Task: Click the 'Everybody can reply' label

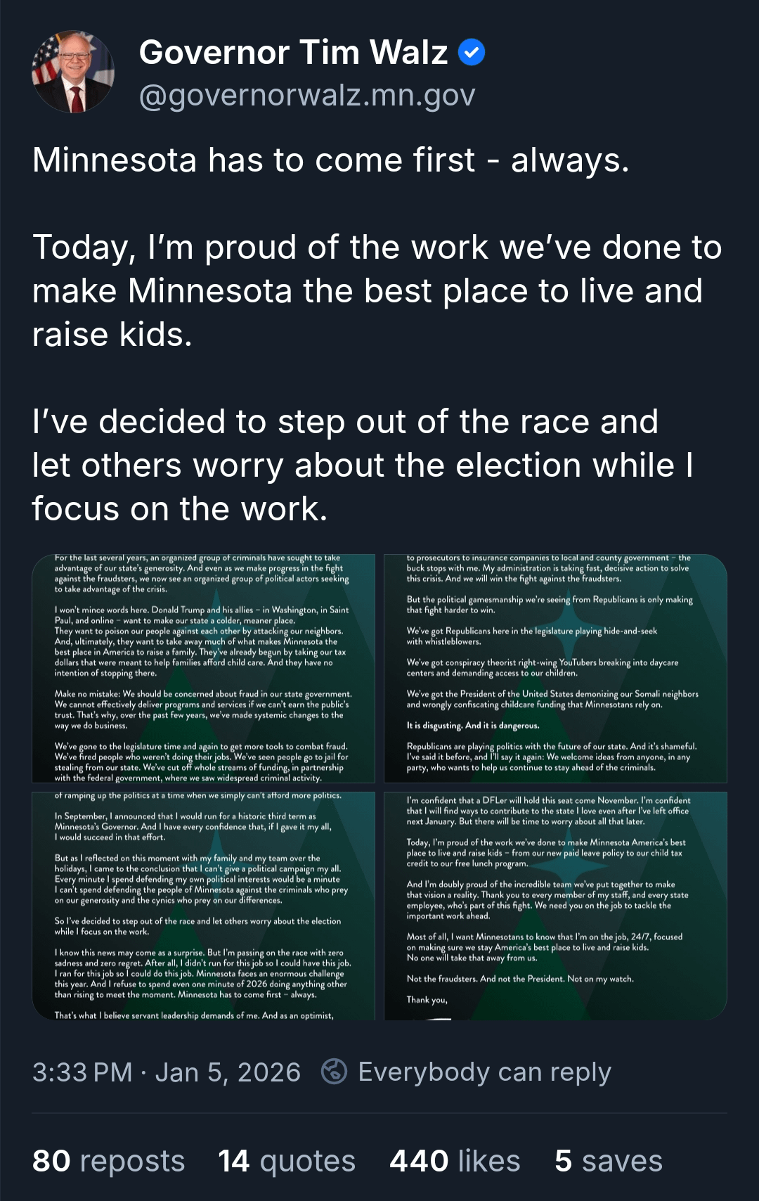Action: [x=484, y=1072]
